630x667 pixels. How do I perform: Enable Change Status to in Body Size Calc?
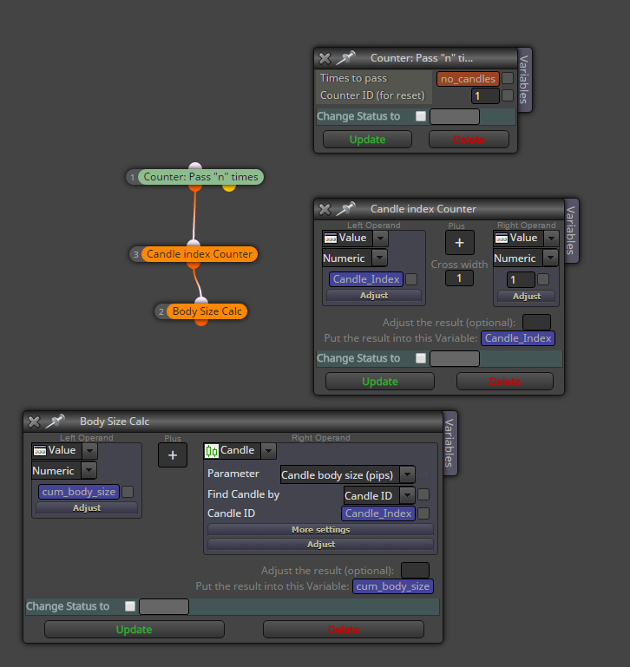click(x=130, y=606)
